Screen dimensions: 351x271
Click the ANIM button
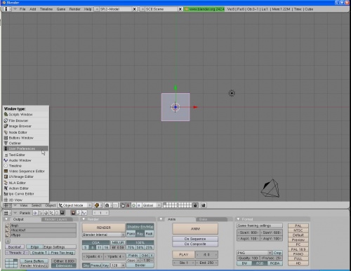point(195,229)
